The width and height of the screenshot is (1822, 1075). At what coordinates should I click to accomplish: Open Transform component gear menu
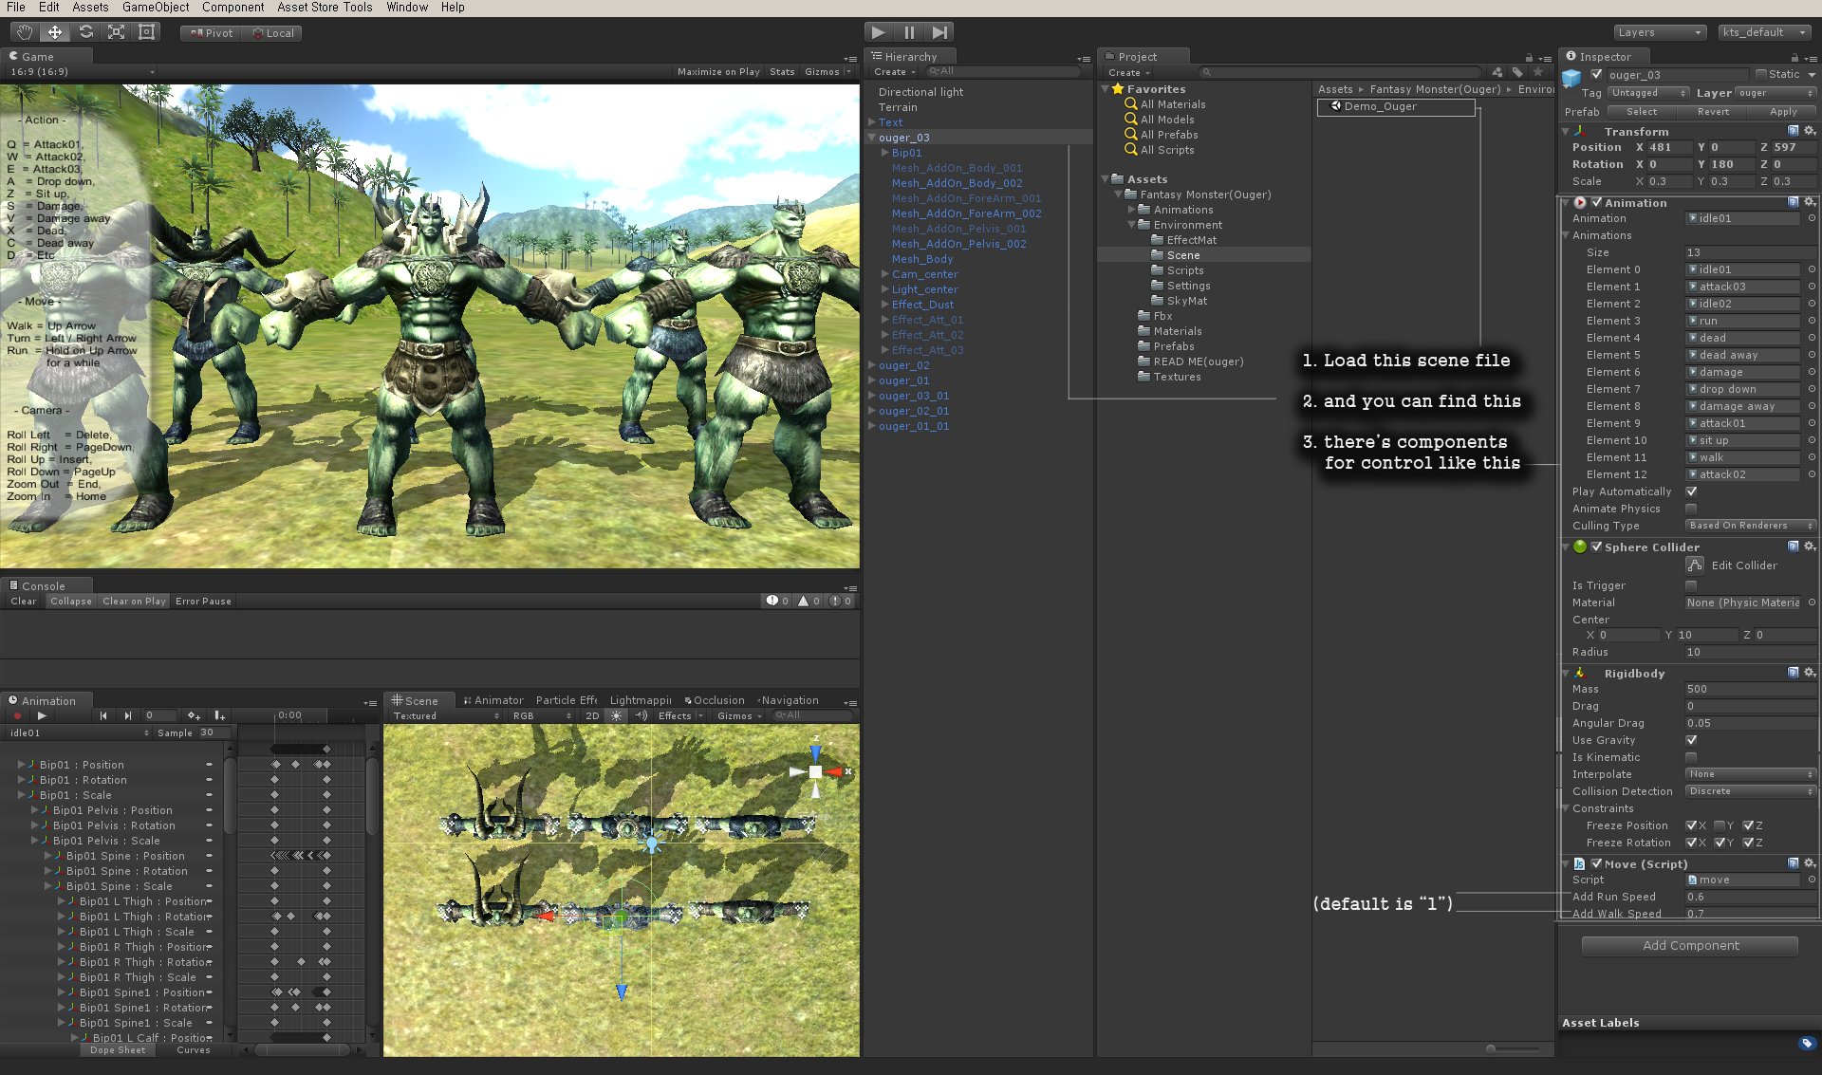(x=1809, y=132)
